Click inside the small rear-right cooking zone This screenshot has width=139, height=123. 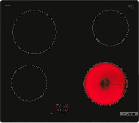tap(111, 28)
